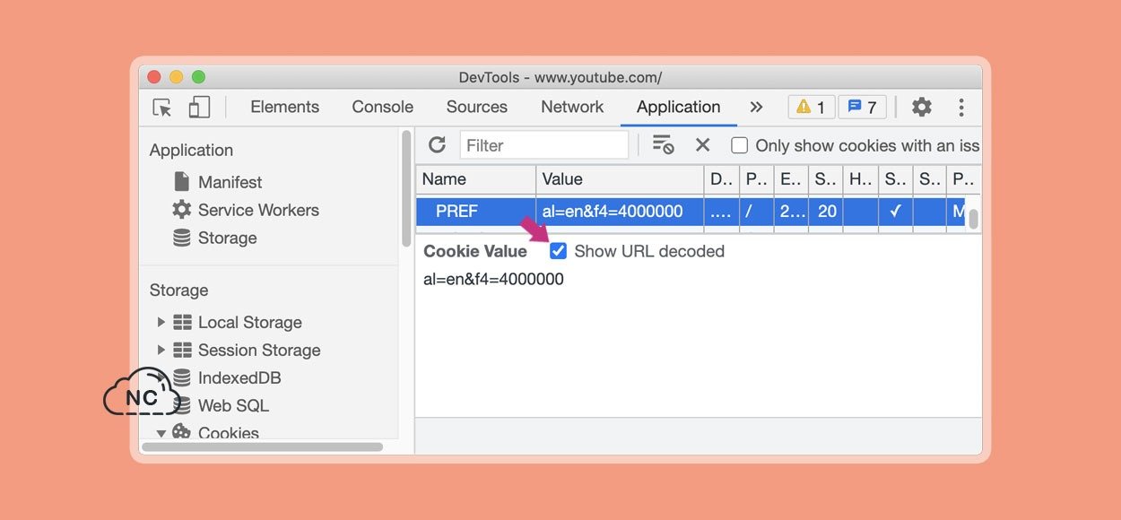Image resolution: width=1121 pixels, height=520 pixels.
Task: Click the Secure checkmark cell in PREF row
Action: coord(895,212)
